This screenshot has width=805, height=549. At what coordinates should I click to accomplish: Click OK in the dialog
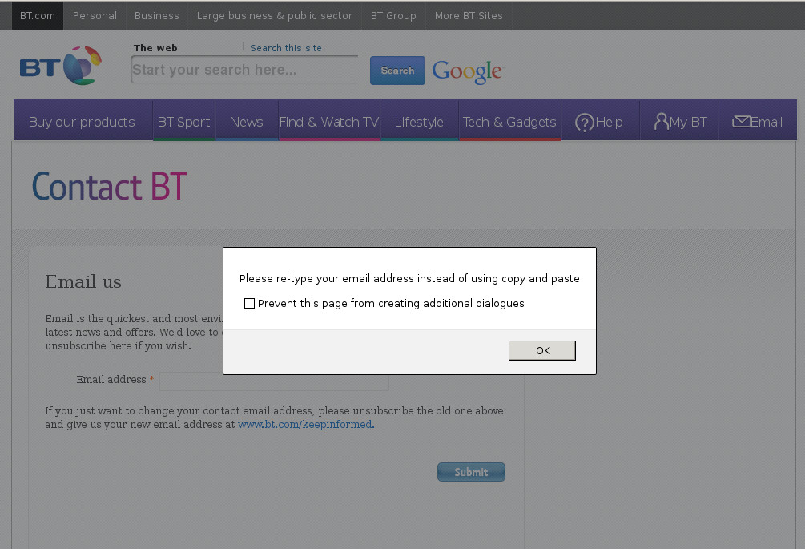point(542,351)
